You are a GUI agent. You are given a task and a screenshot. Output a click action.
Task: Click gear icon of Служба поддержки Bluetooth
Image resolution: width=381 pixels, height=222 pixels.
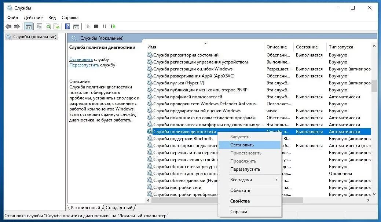150,139
